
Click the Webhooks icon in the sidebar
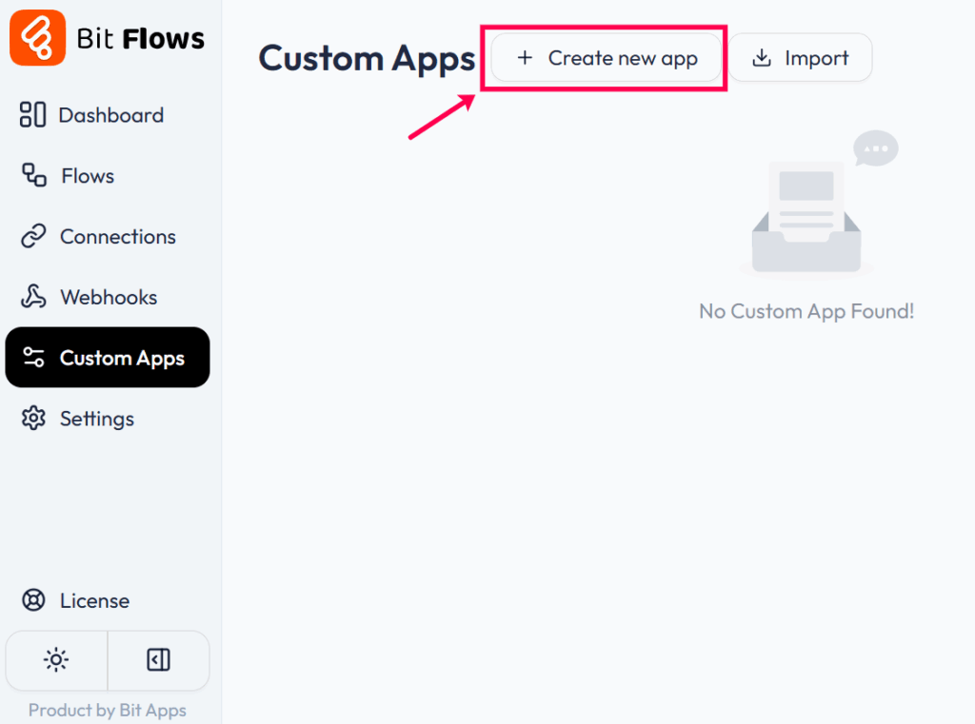coord(32,297)
